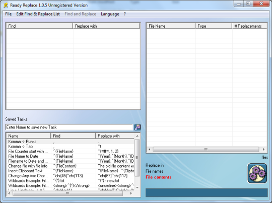Click the Type column header
The width and height of the screenshot is (272, 203).
tap(214, 26)
